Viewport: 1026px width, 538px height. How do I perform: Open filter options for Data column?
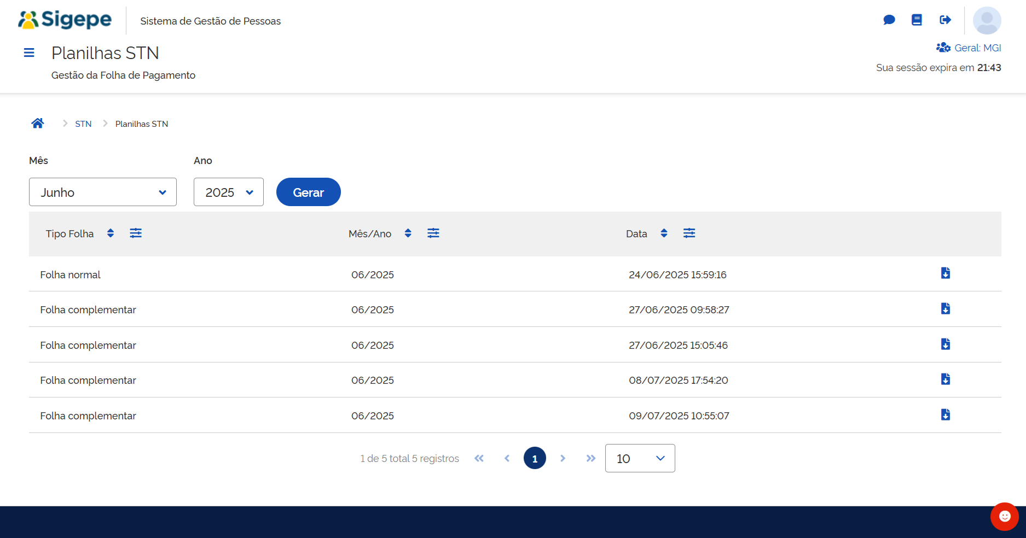(x=689, y=233)
